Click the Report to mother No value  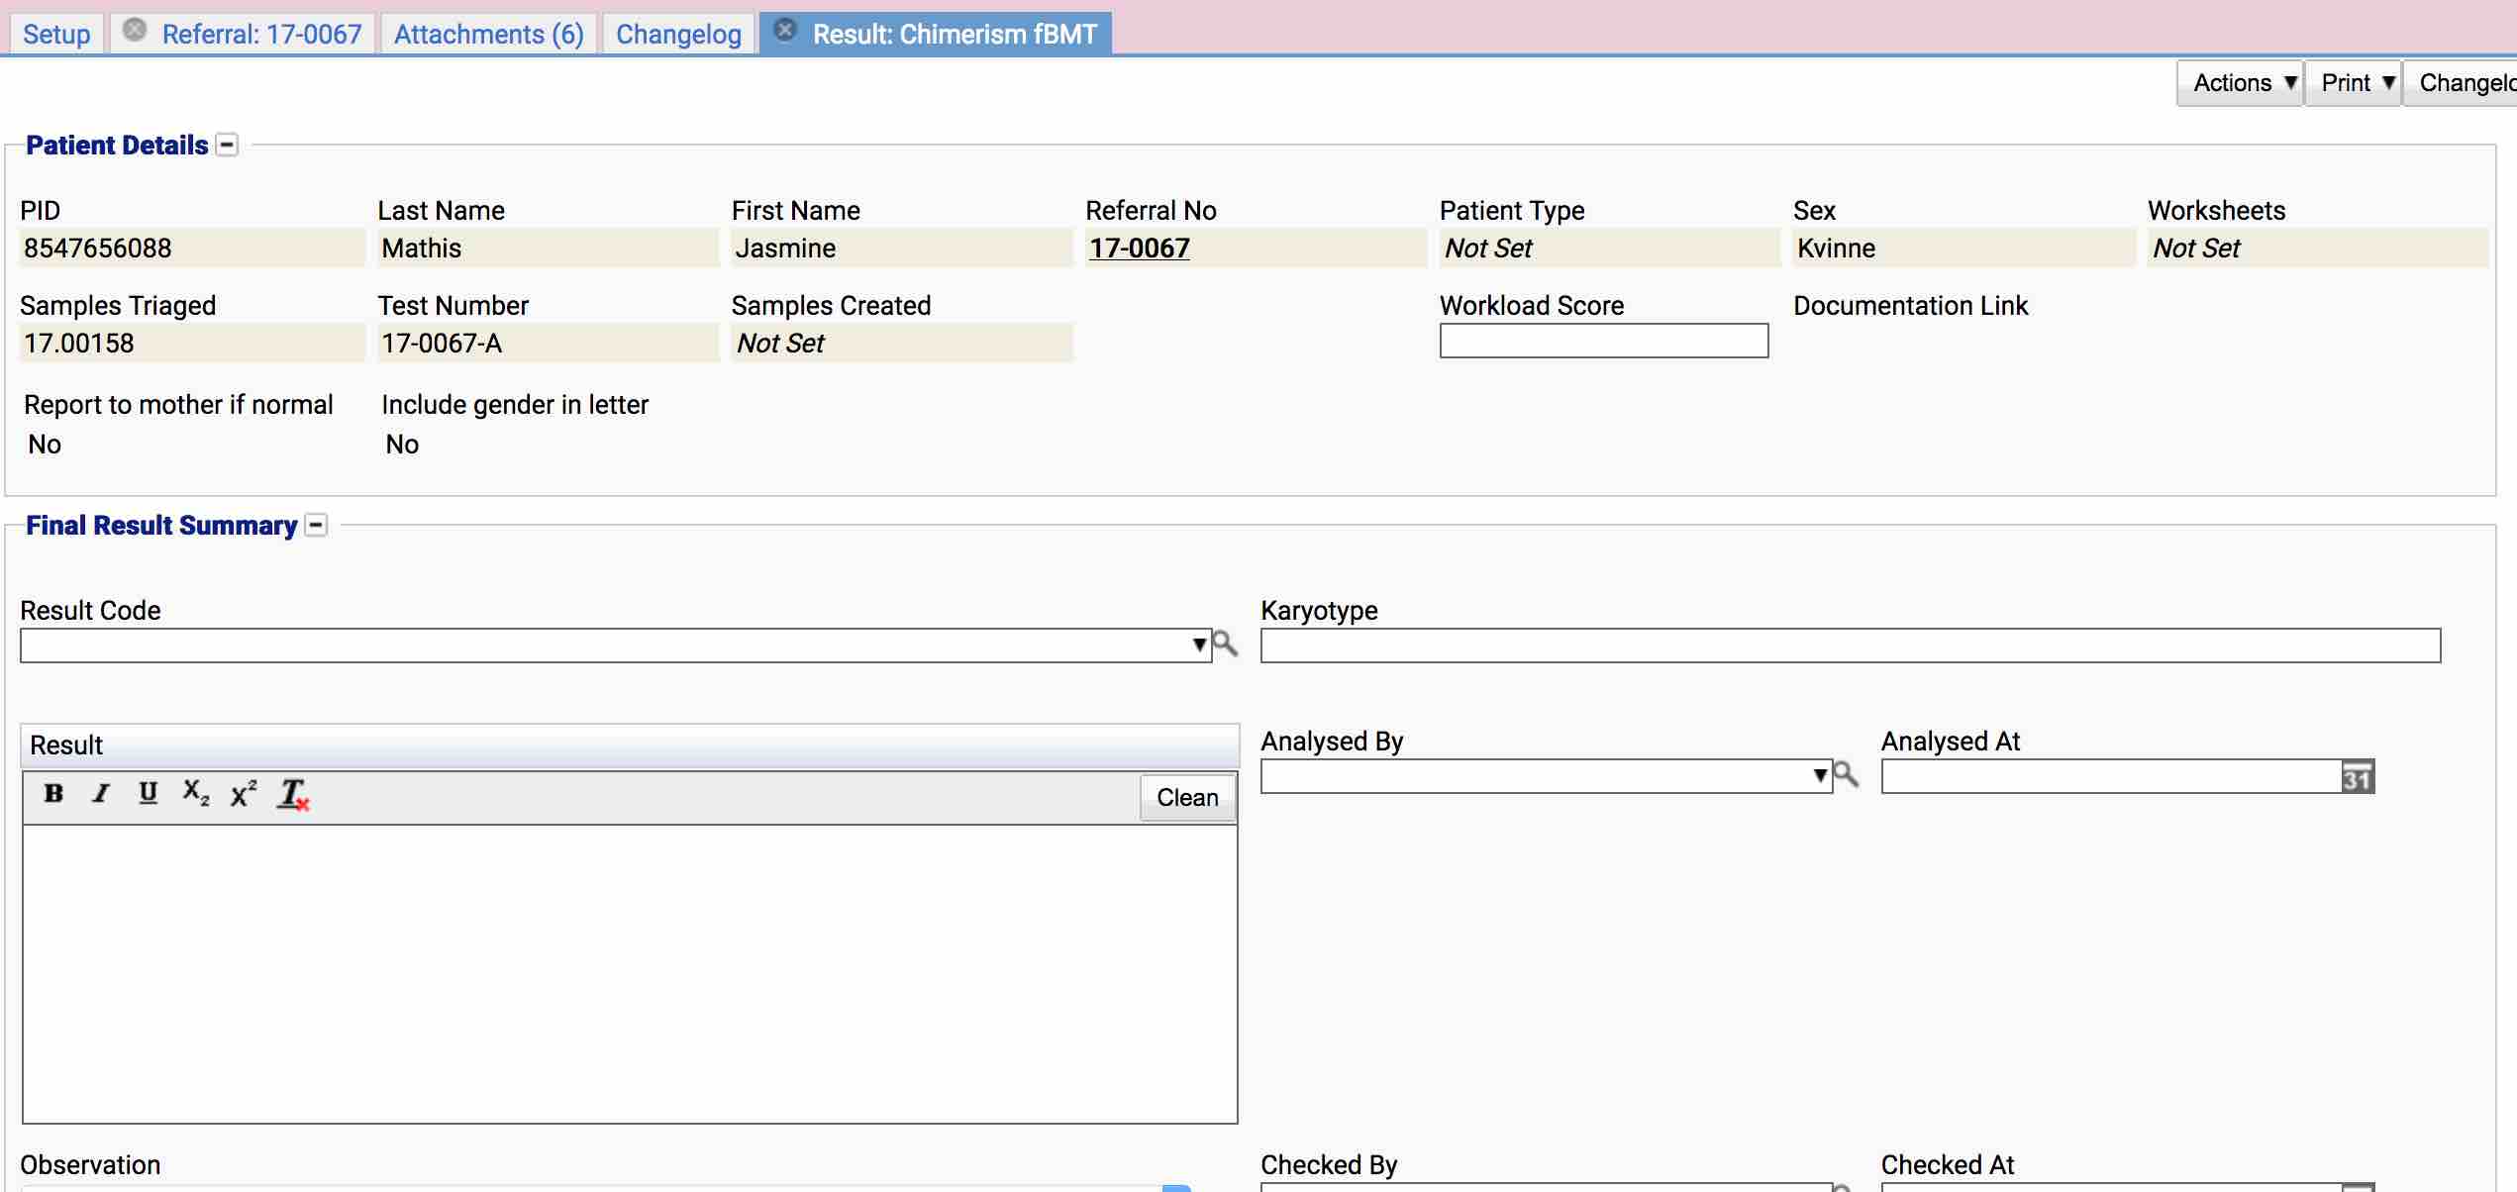point(45,445)
